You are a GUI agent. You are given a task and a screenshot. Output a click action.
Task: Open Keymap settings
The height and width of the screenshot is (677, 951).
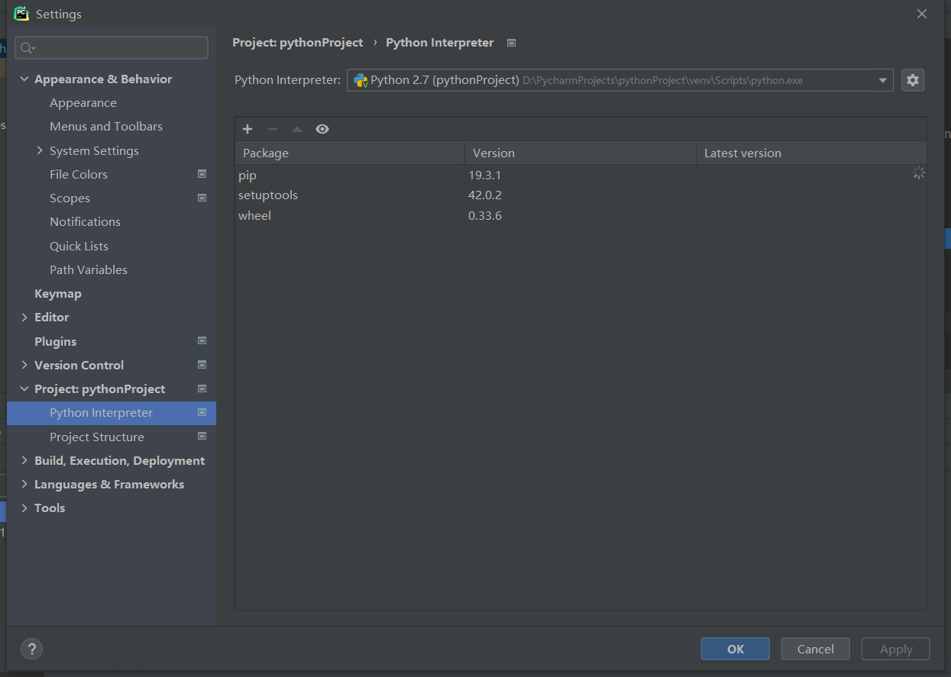pyautogui.click(x=58, y=294)
